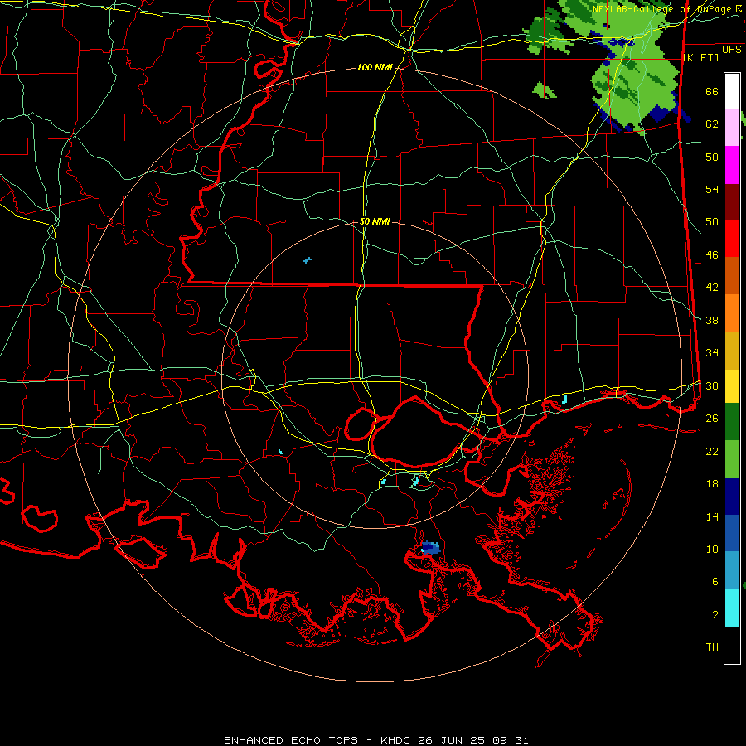This screenshot has height=746, width=746.
Task: Click the dark green legend band
Action: pyautogui.click(x=732, y=422)
